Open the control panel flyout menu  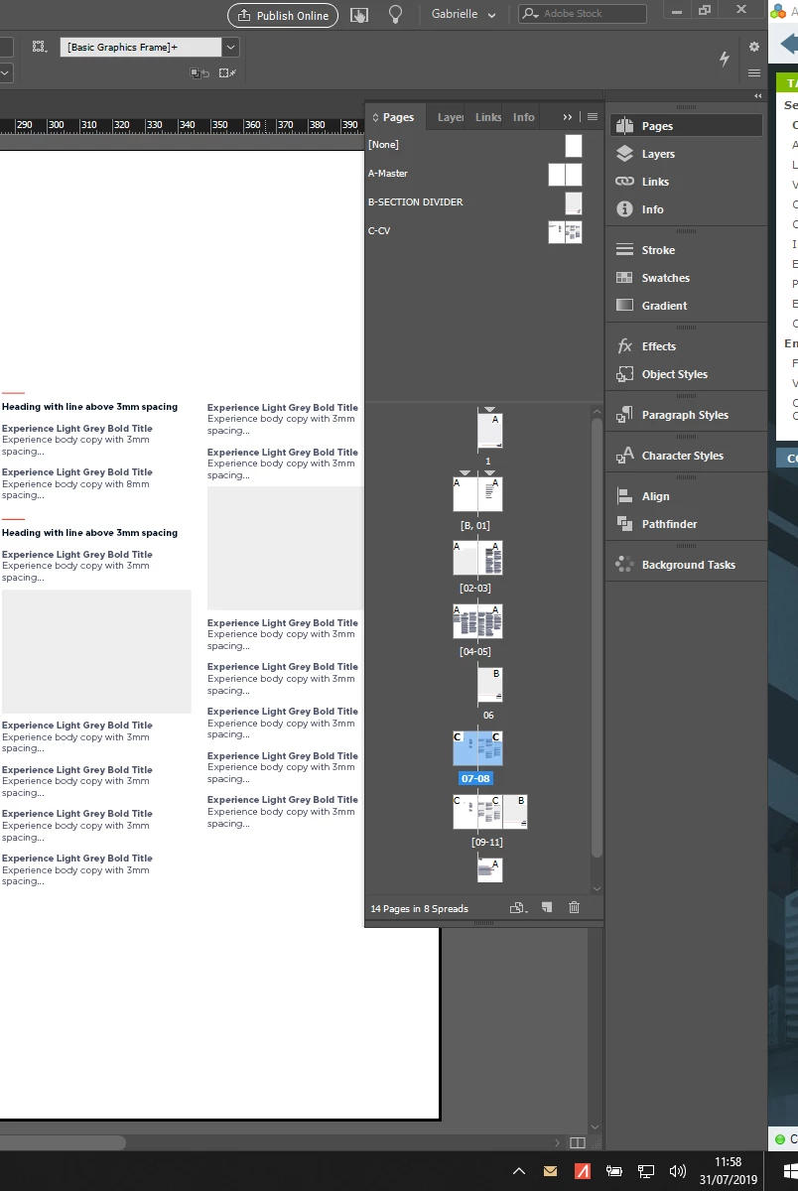tap(754, 73)
